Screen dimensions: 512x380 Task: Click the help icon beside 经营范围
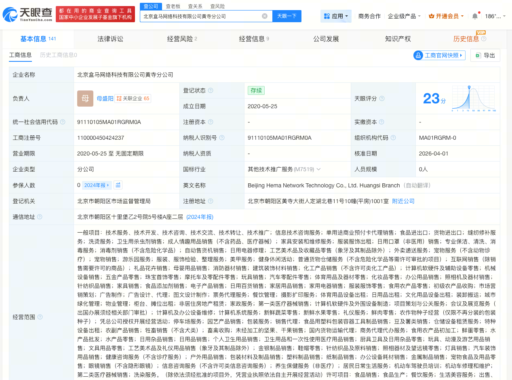(40, 317)
